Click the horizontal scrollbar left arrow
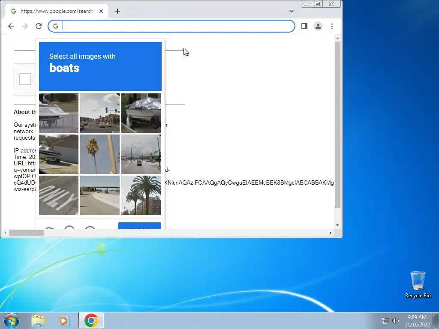The height and width of the screenshot is (329, 439). point(5,233)
